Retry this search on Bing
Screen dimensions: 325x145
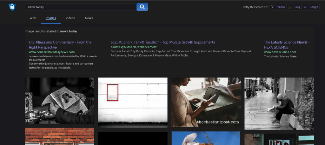pyautogui.click(x=294, y=7)
